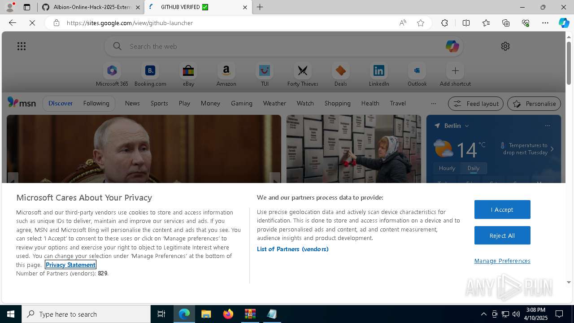574x323 pixels.
Task: Open the Microsoft 365 shortcut
Action: [x=112, y=75]
